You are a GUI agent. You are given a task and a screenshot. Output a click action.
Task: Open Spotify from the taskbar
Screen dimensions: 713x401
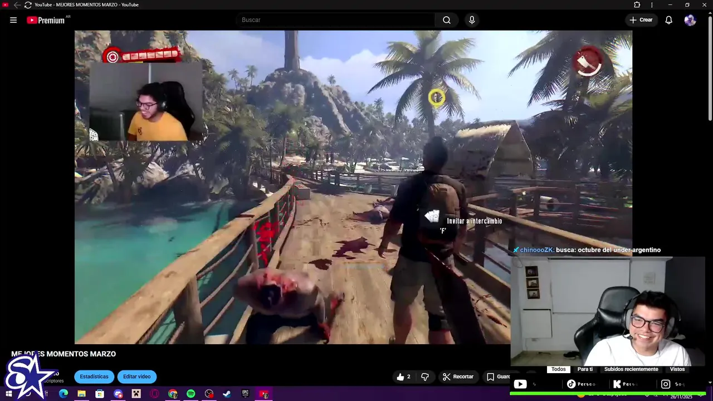[x=191, y=394]
